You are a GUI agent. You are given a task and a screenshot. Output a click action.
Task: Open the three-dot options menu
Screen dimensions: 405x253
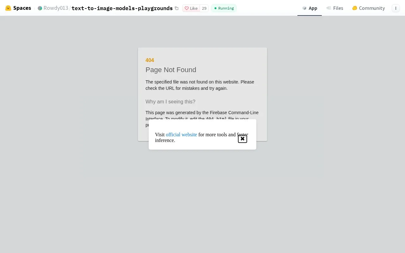[x=396, y=8]
